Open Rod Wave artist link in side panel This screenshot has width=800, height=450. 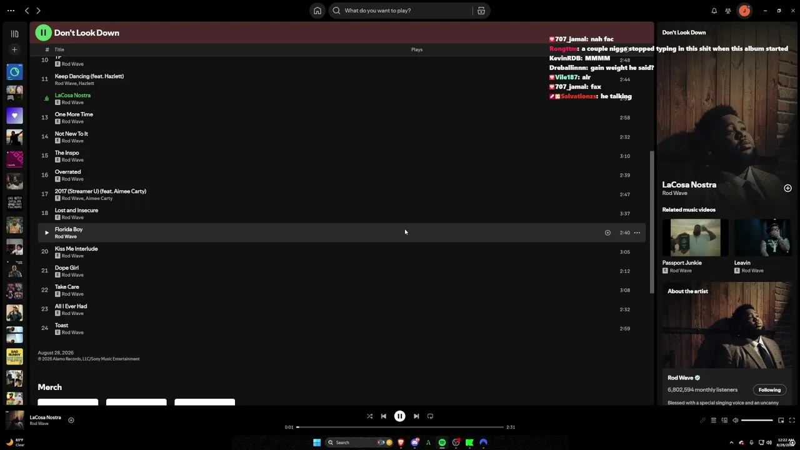click(x=674, y=193)
